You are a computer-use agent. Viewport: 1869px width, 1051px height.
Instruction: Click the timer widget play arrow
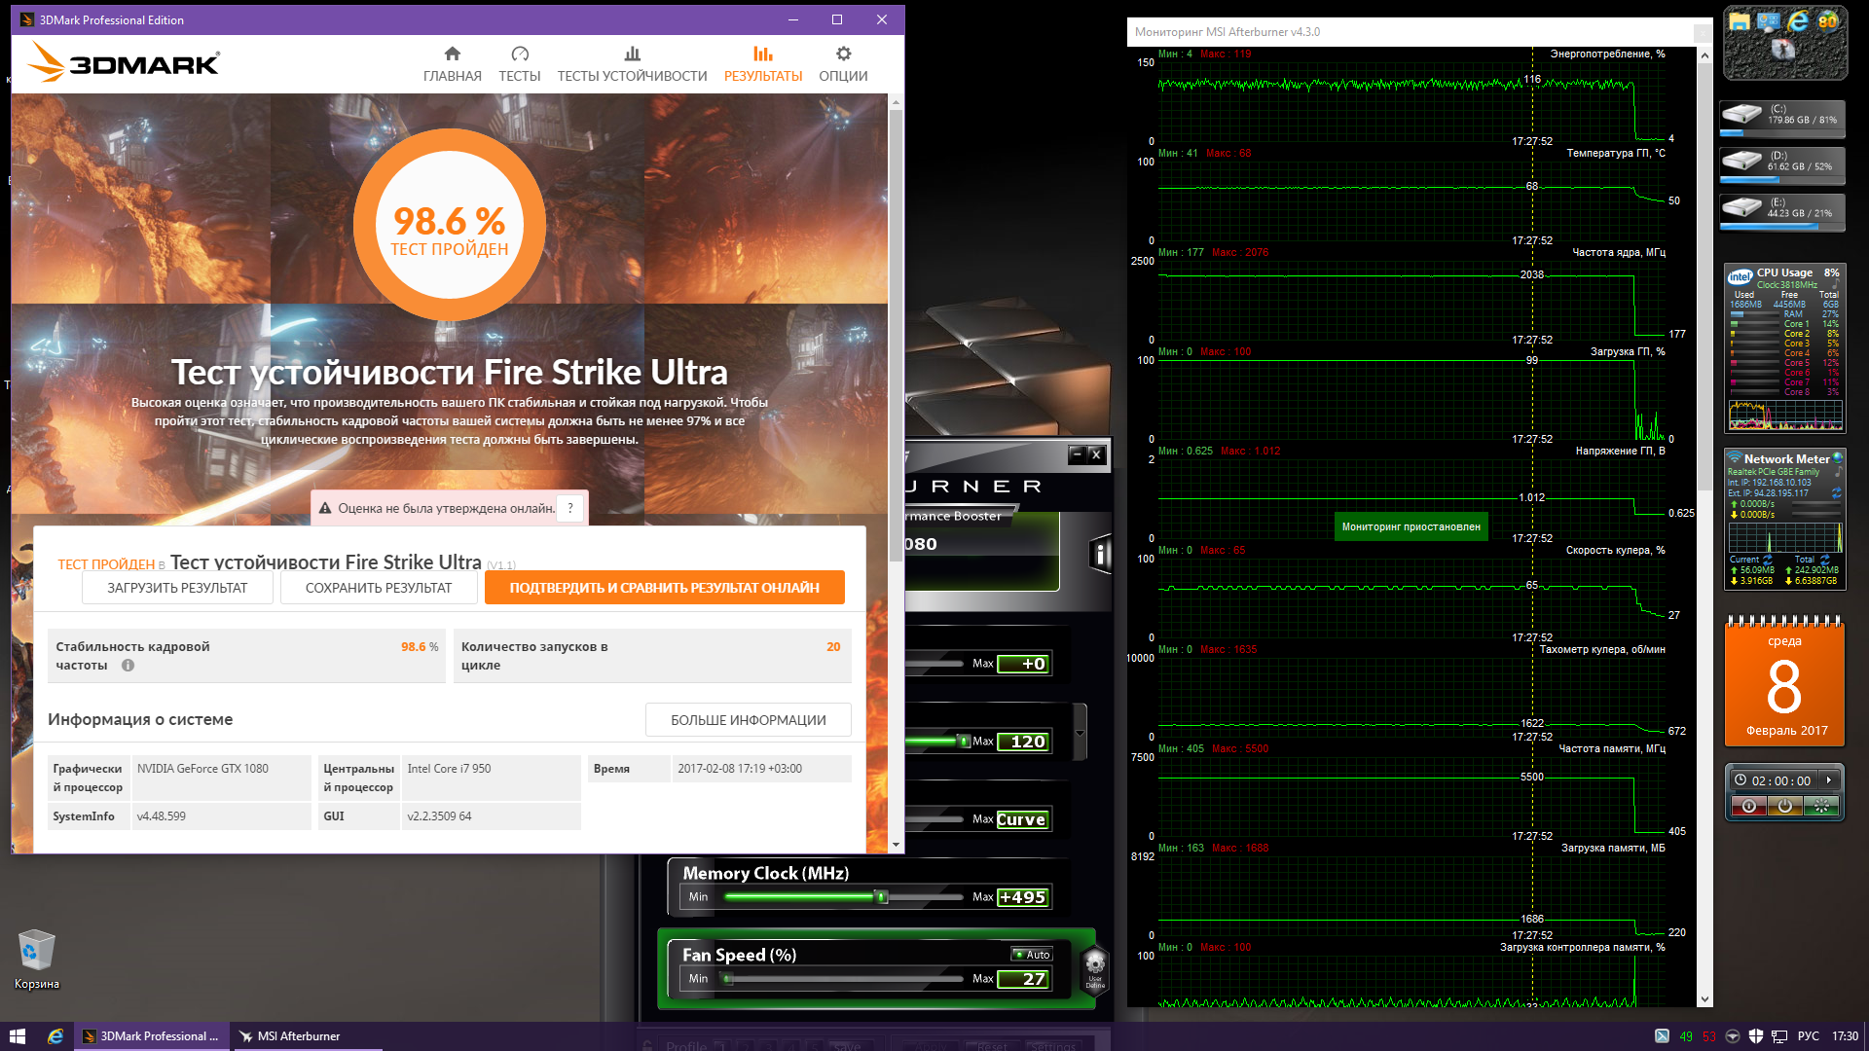[1829, 780]
